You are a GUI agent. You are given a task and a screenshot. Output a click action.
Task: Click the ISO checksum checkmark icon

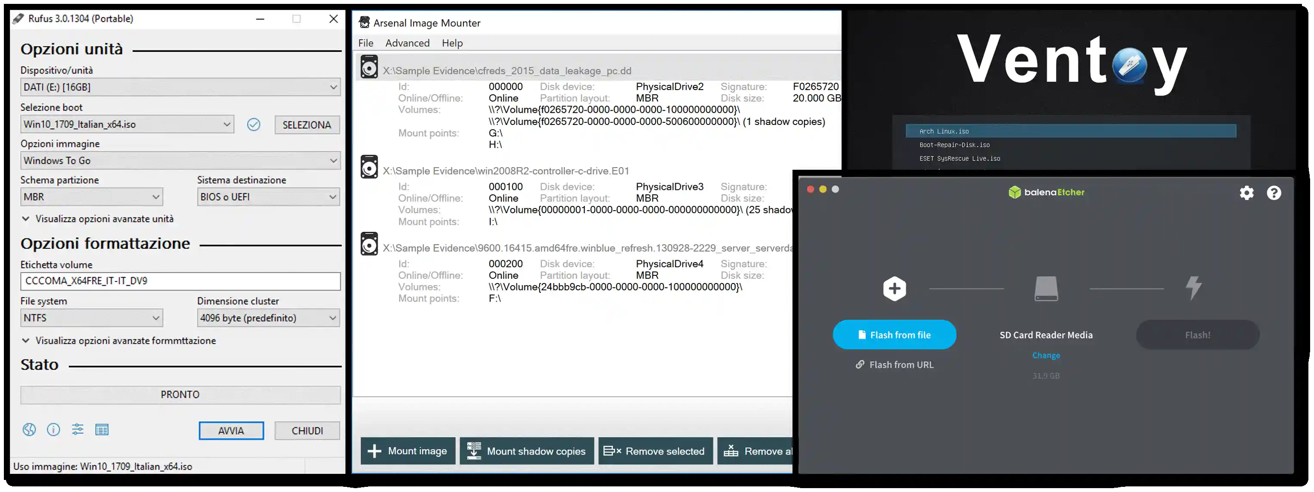pos(254,125)
